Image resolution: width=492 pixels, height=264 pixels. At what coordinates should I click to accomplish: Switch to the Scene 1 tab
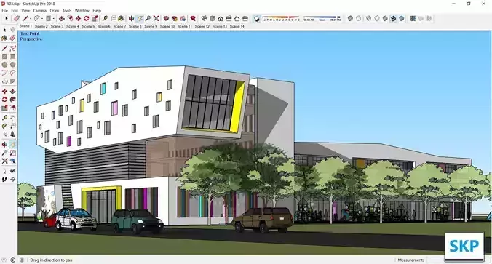(x=25, y=26)
